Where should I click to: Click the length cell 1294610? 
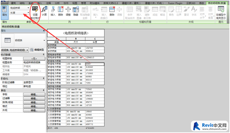(x=95, y=57)
